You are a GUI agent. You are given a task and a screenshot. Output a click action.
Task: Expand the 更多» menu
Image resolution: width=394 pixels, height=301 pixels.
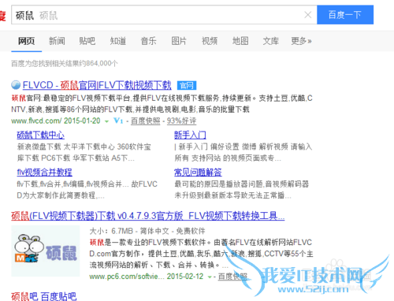pyautogui.click(x=301, y=41)
